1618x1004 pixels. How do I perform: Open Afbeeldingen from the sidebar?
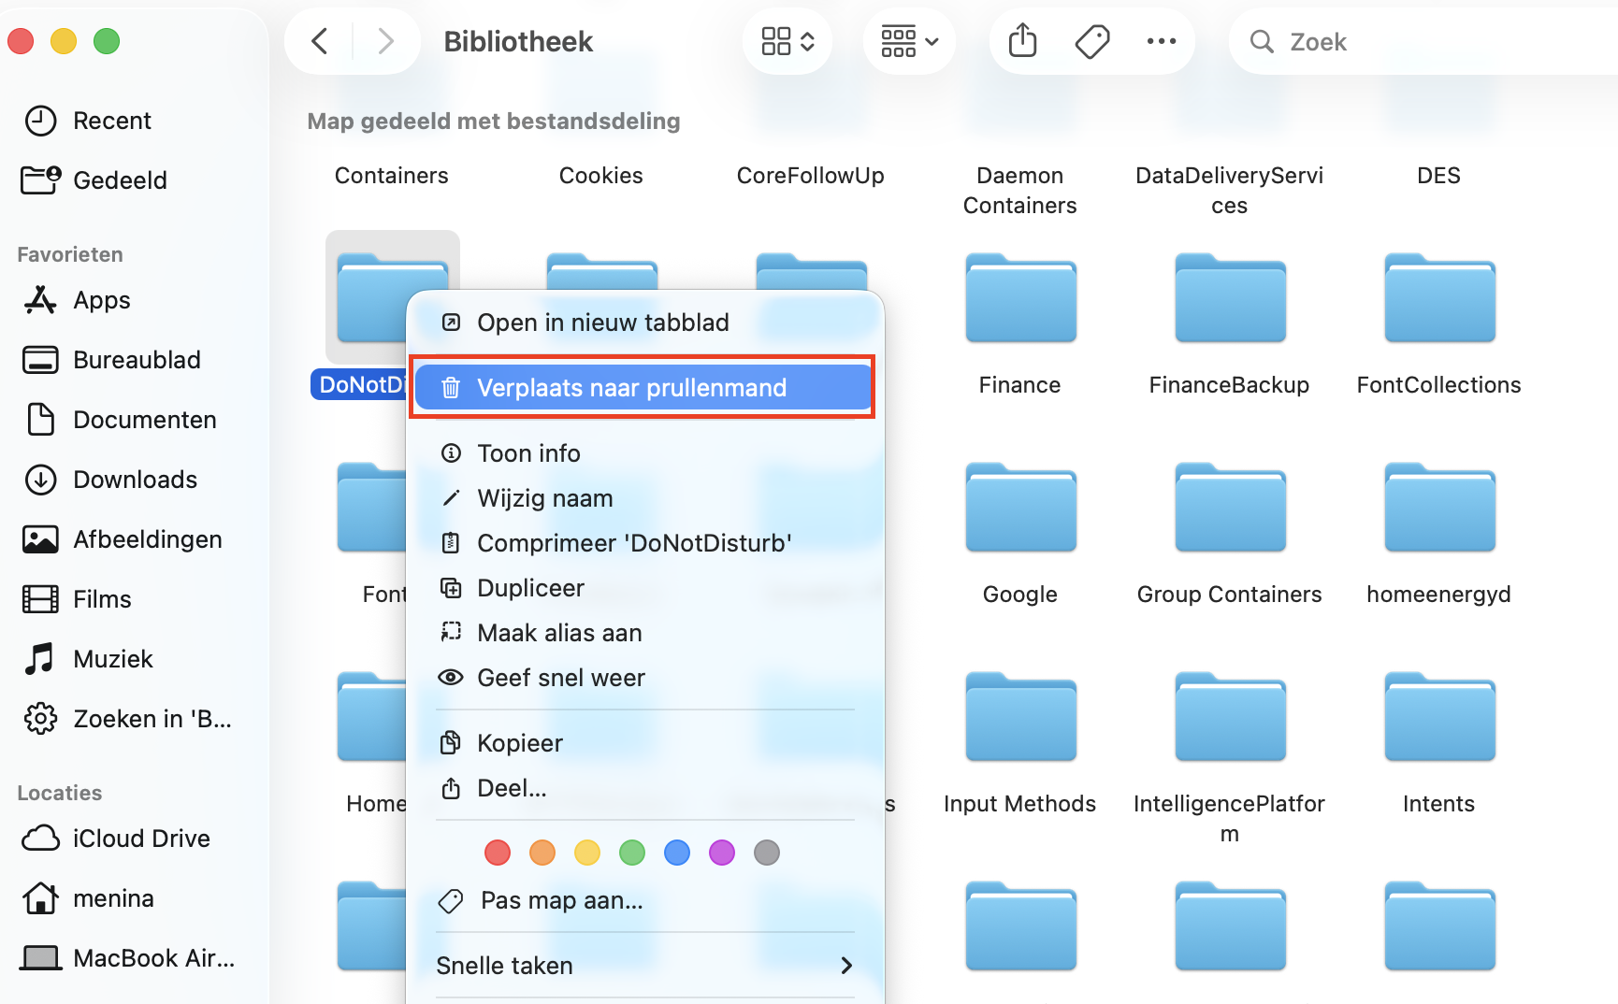(x=147, y=538)
